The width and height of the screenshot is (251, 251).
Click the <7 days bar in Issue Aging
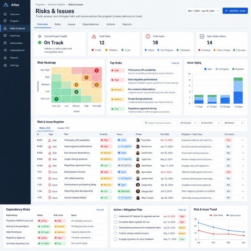pos(199,99)
